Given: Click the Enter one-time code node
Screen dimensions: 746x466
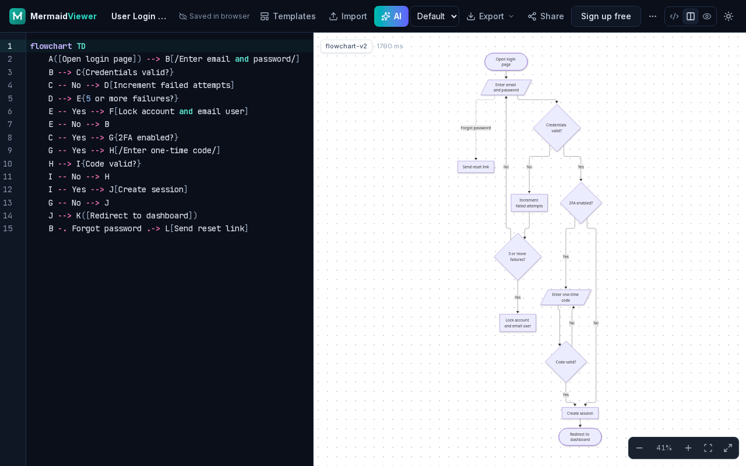Looking at the screenshot, I should pyautogui.click(x=566, y=298).
